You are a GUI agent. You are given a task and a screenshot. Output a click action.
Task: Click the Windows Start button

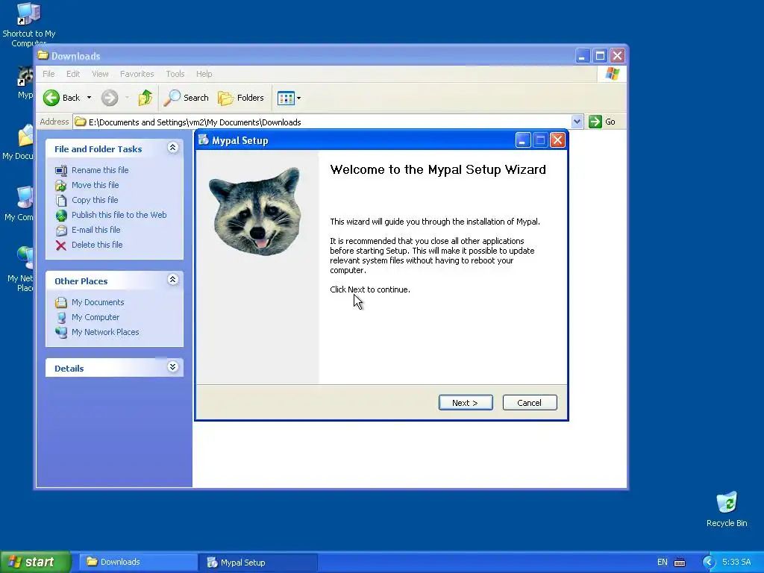[x=35, y=563]
